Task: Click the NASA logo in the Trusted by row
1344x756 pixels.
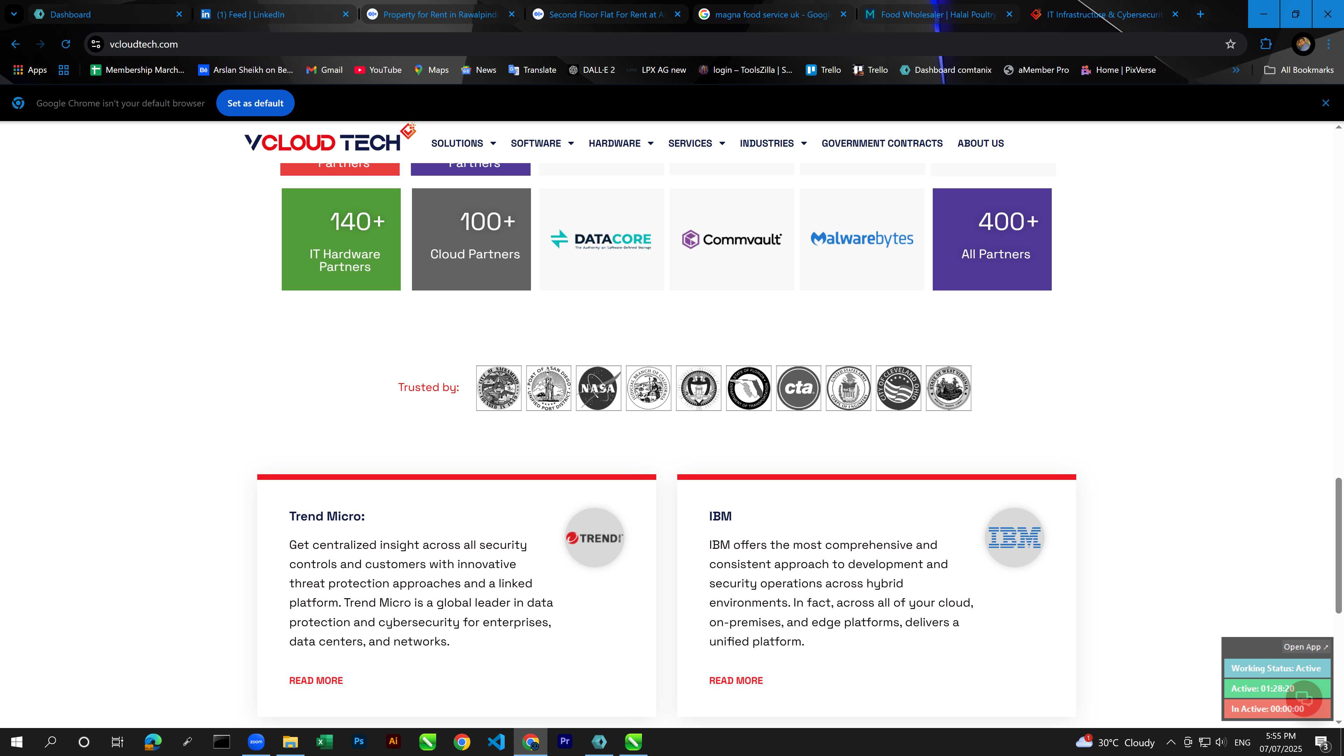Action: click(x=598, y=388)
